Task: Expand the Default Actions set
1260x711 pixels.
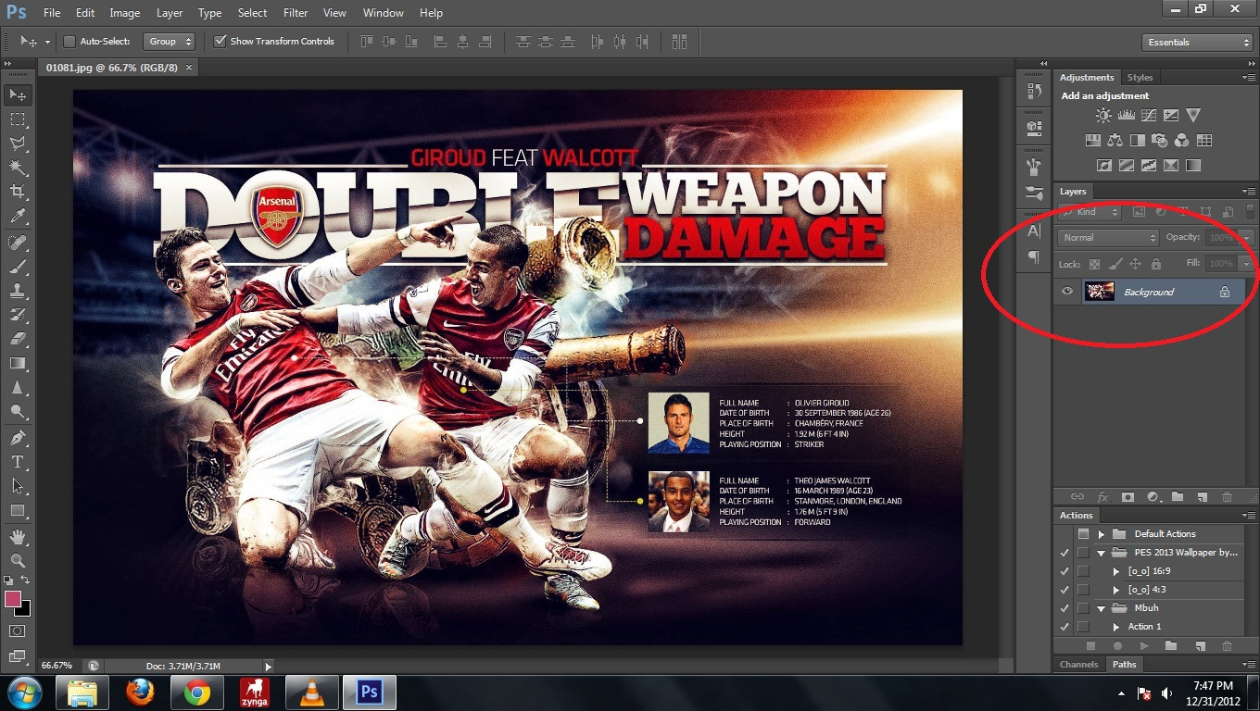Action: pos(1102,534)
